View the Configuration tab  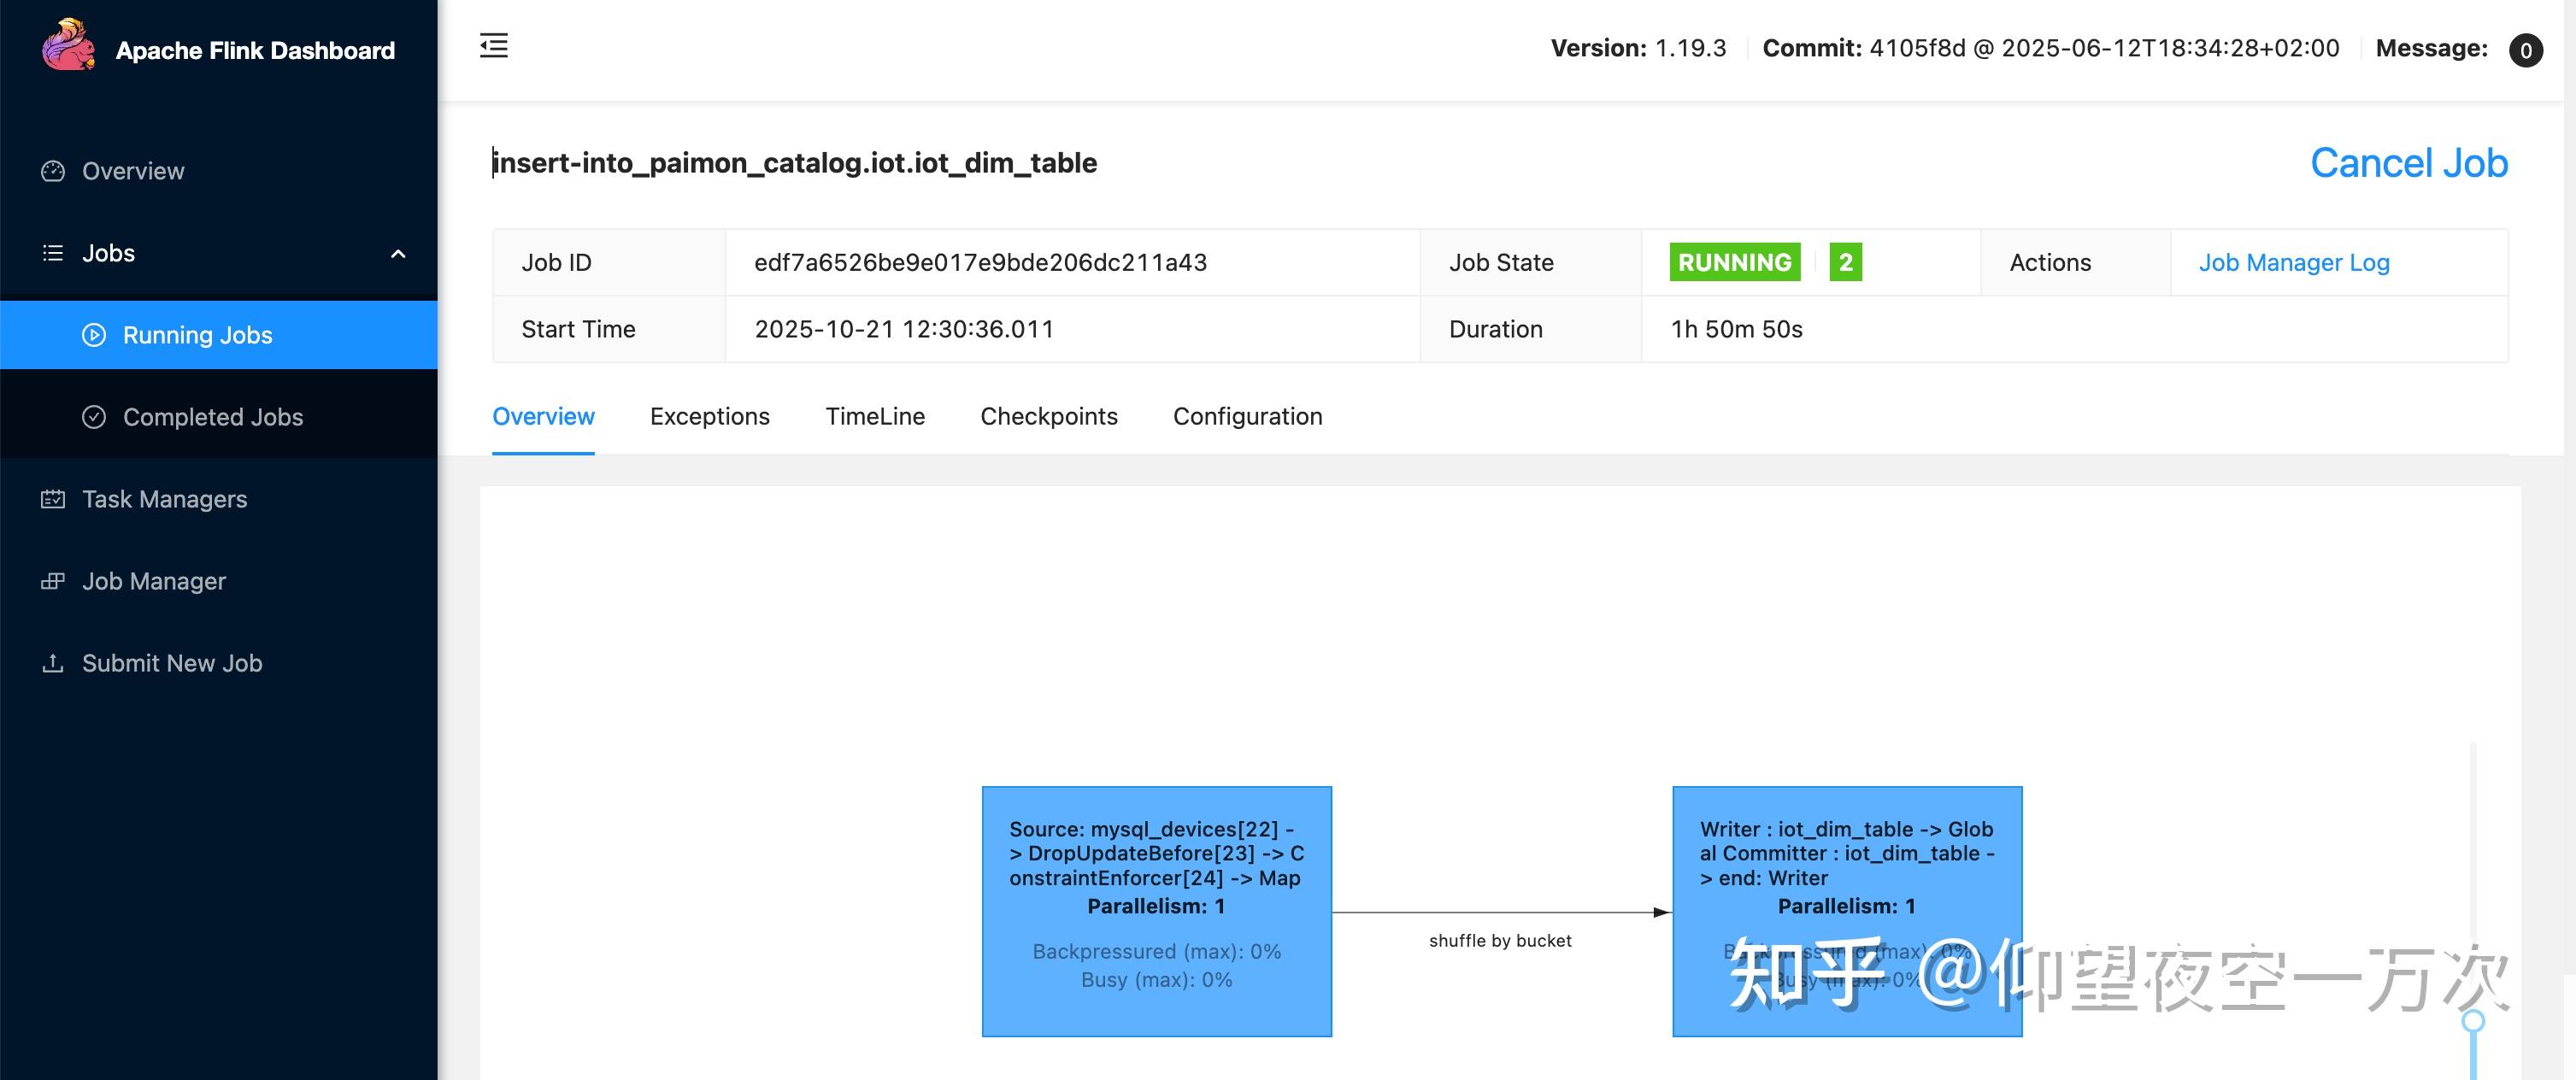pos(1247,416)
